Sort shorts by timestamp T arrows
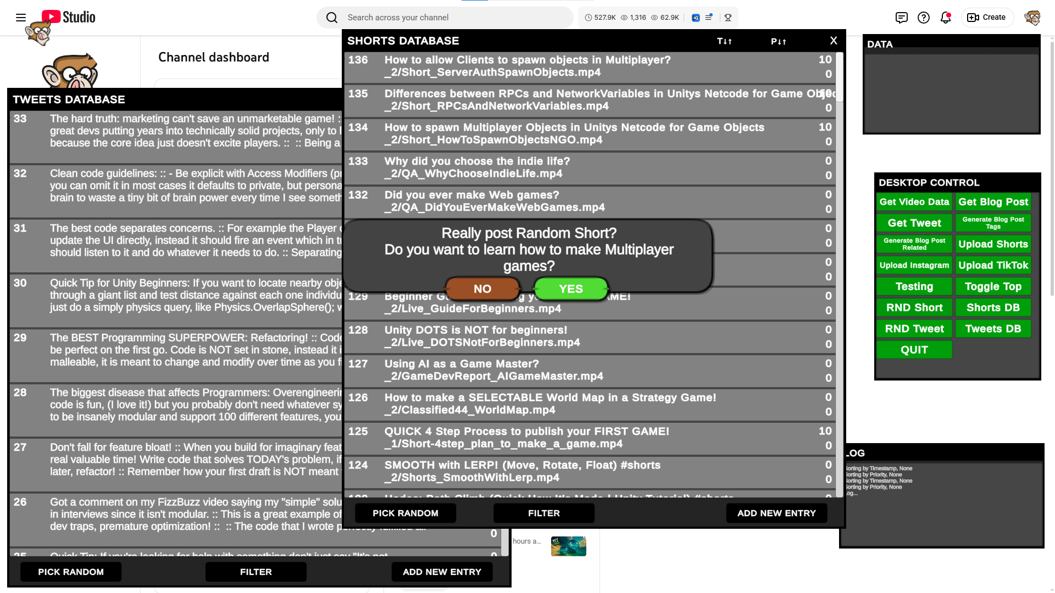 [x=724, y=41]
